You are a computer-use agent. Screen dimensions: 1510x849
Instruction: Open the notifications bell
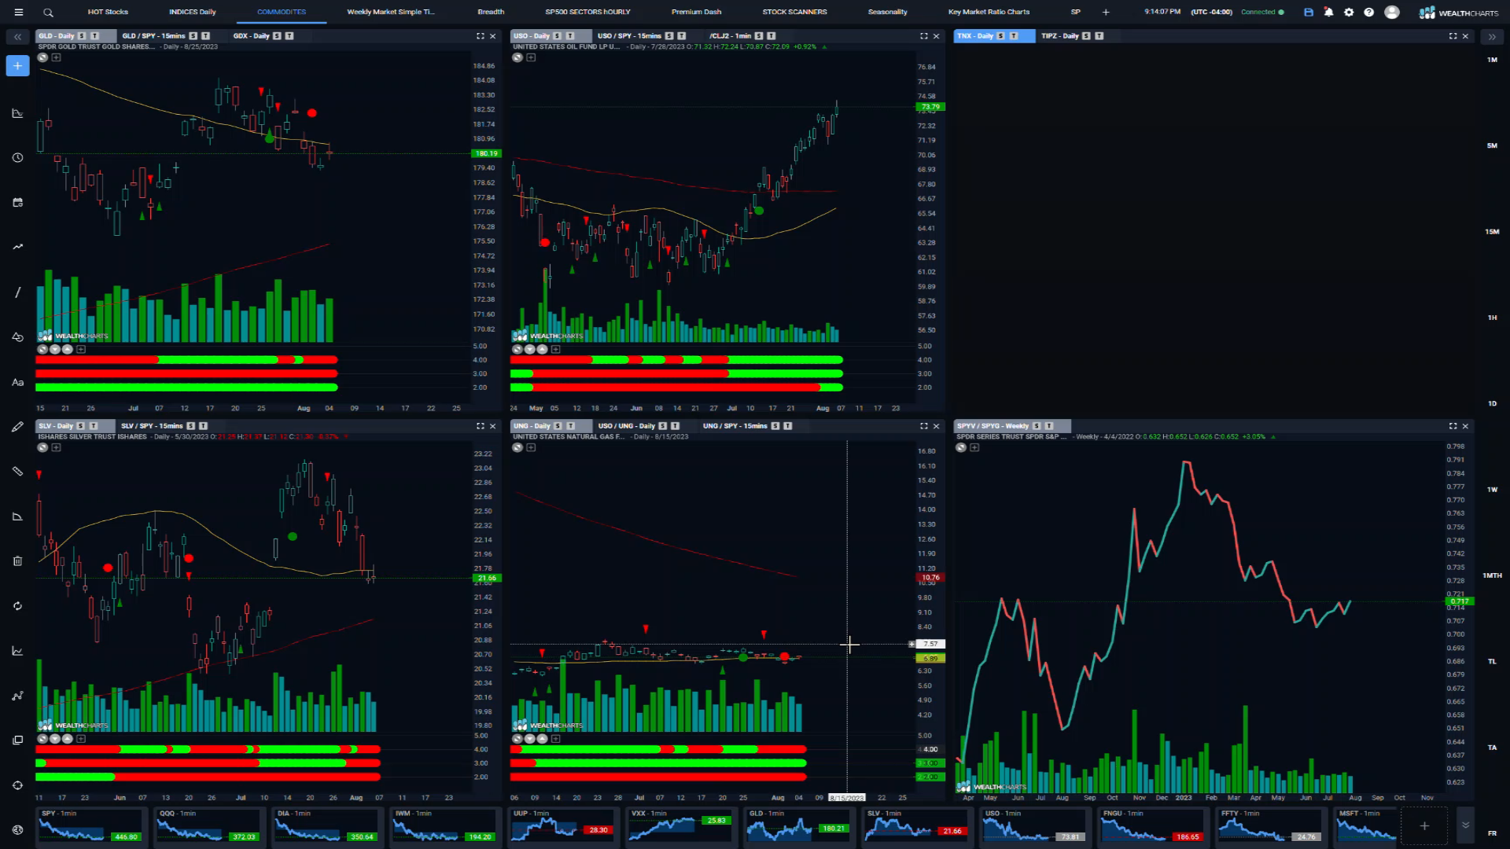click(x=1328, y=12)
